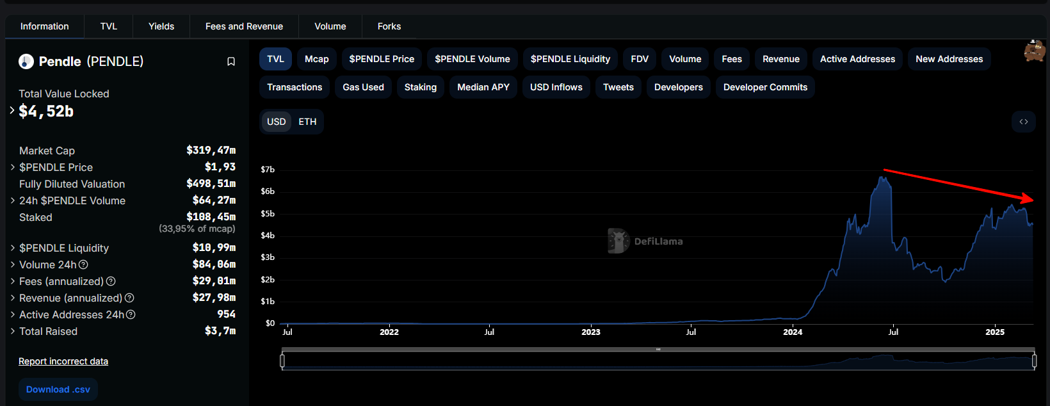The height and width of the screenshot is (406, 1050).
Task: Expand $PENDLE Liquidity row
Action: (13, 248)
